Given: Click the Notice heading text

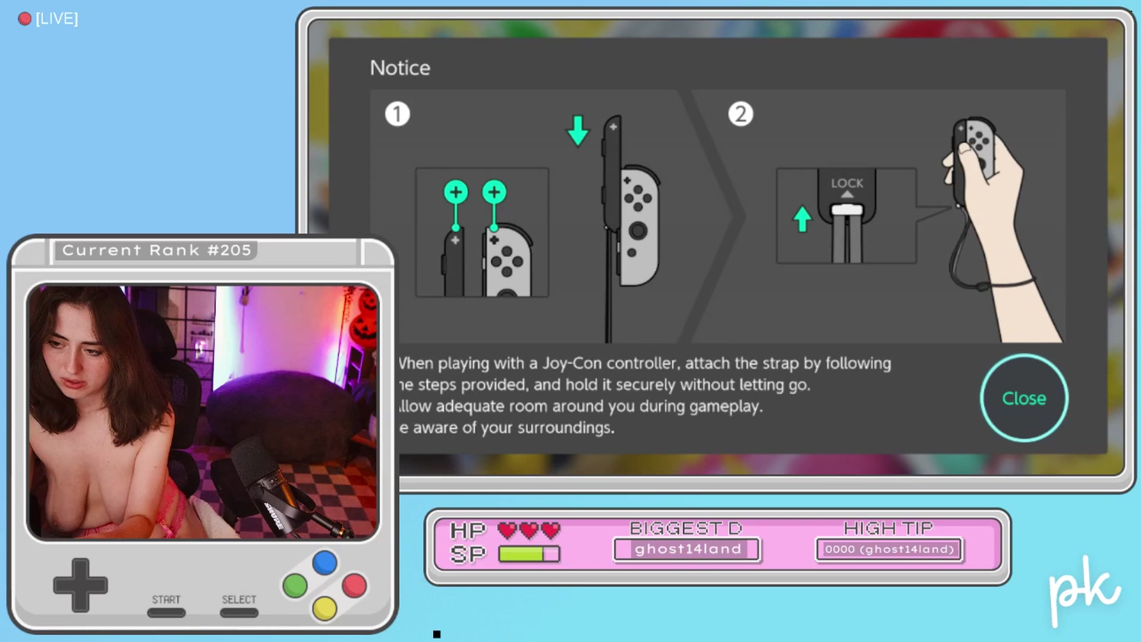Looking at the screenshot, I should coord(400,68).
